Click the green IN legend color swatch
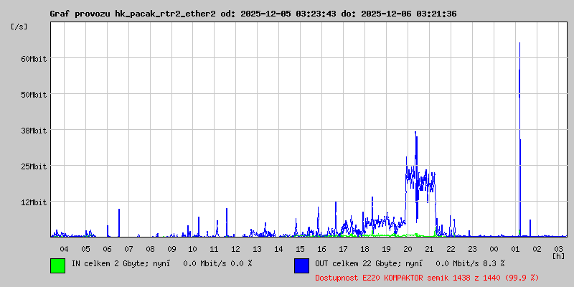Viewport: 574px width, 287px height. [58, 265]
